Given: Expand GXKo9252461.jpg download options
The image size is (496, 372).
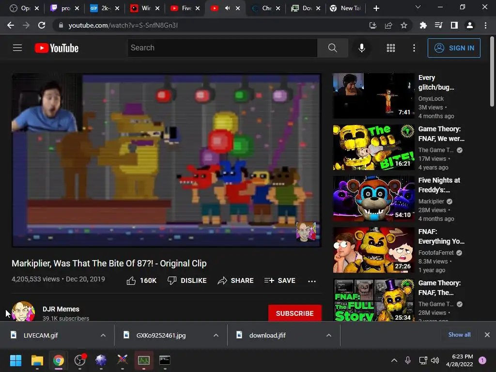Looking at the screenshot, I should (216, 335).
